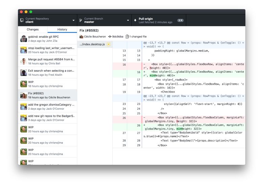Click the commit SHA icon beside 9dc9dba
Viewport: 270px width, 187px height.
point(110,37)
